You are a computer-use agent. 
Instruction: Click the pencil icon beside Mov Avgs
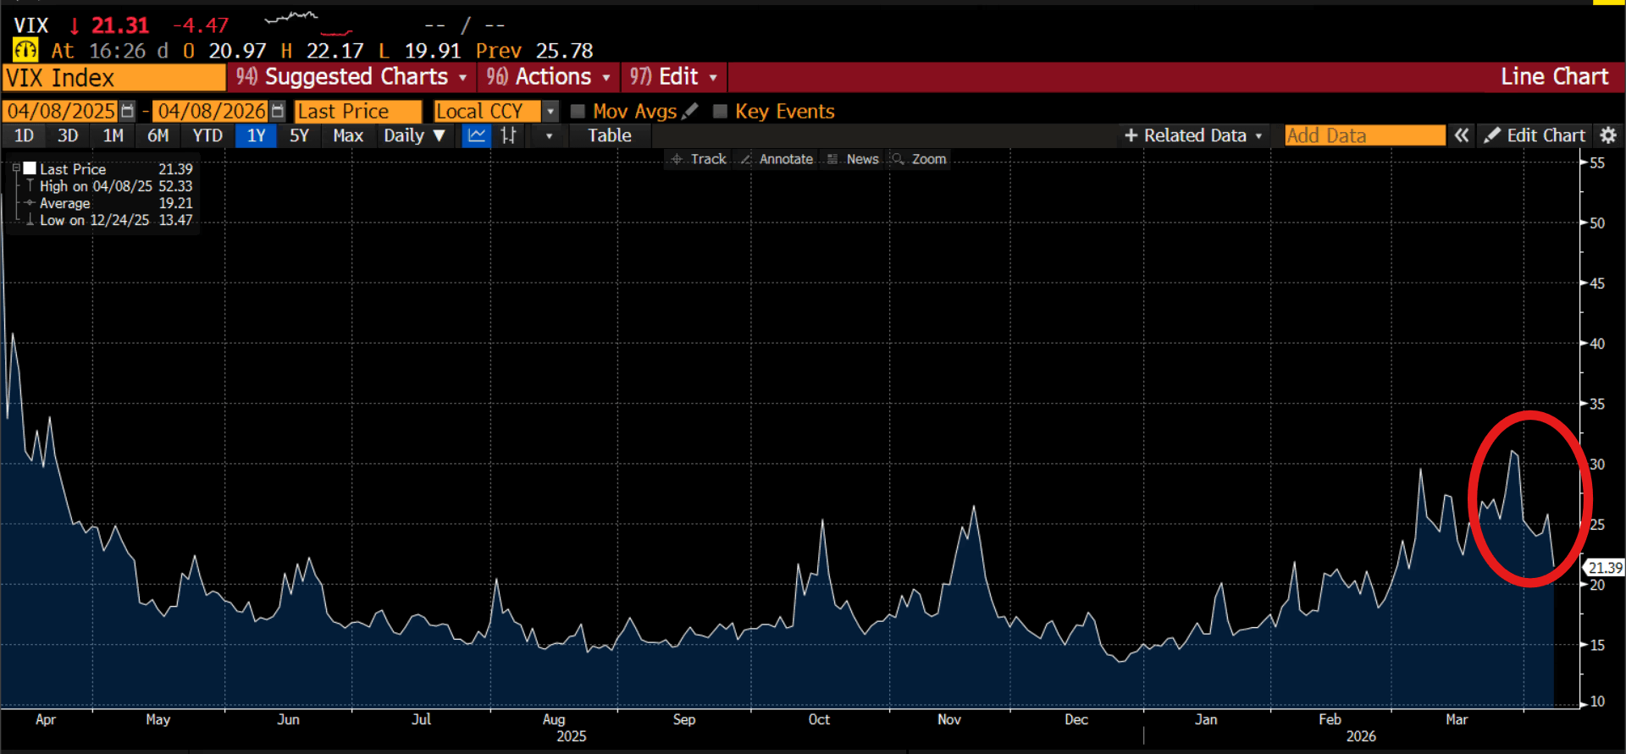tap(690, 111)
